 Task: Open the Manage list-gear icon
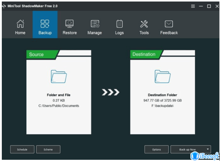pos(95,24)
